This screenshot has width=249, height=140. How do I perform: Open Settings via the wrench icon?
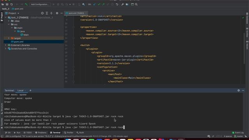[123, 4]
